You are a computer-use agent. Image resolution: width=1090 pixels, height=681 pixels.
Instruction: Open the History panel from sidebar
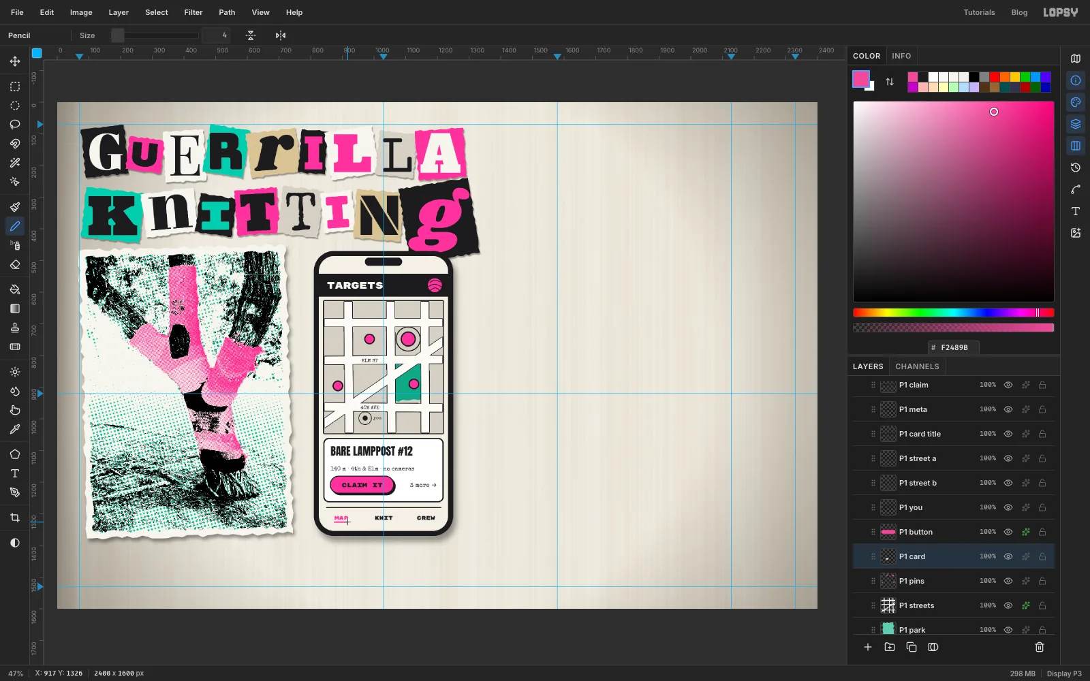tap(1076, 168)
